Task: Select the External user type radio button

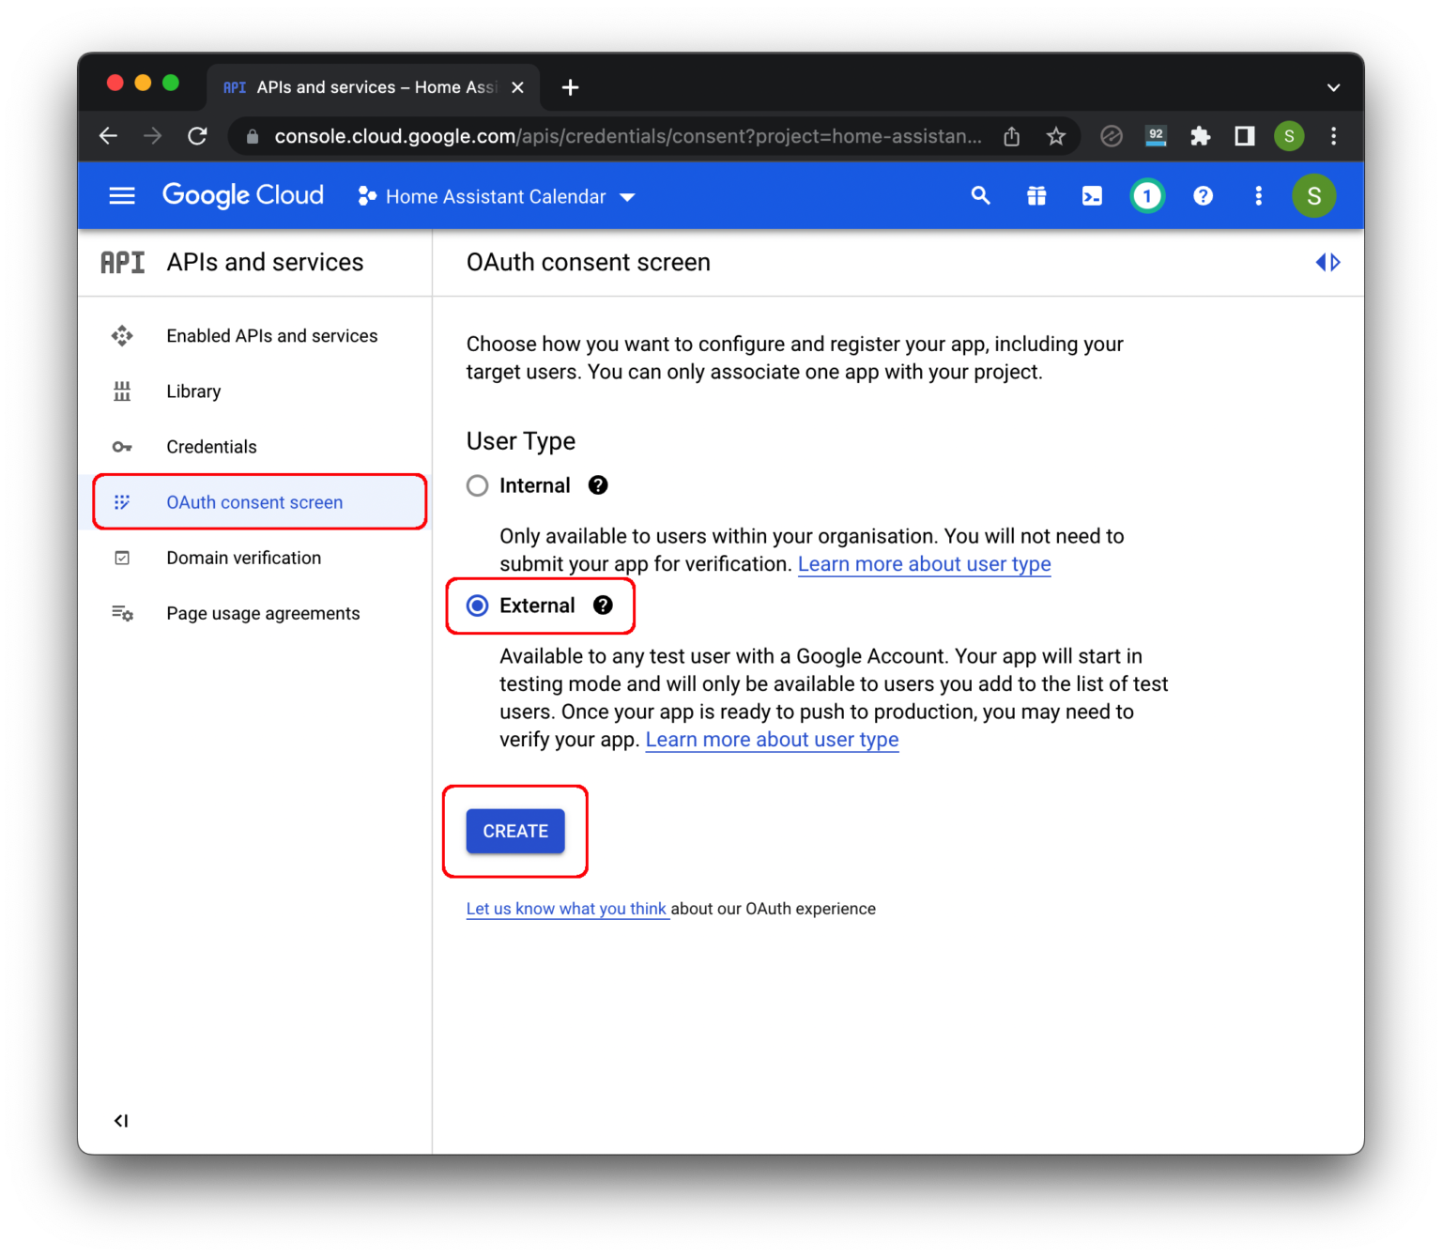Action: (x=479, y=606)
